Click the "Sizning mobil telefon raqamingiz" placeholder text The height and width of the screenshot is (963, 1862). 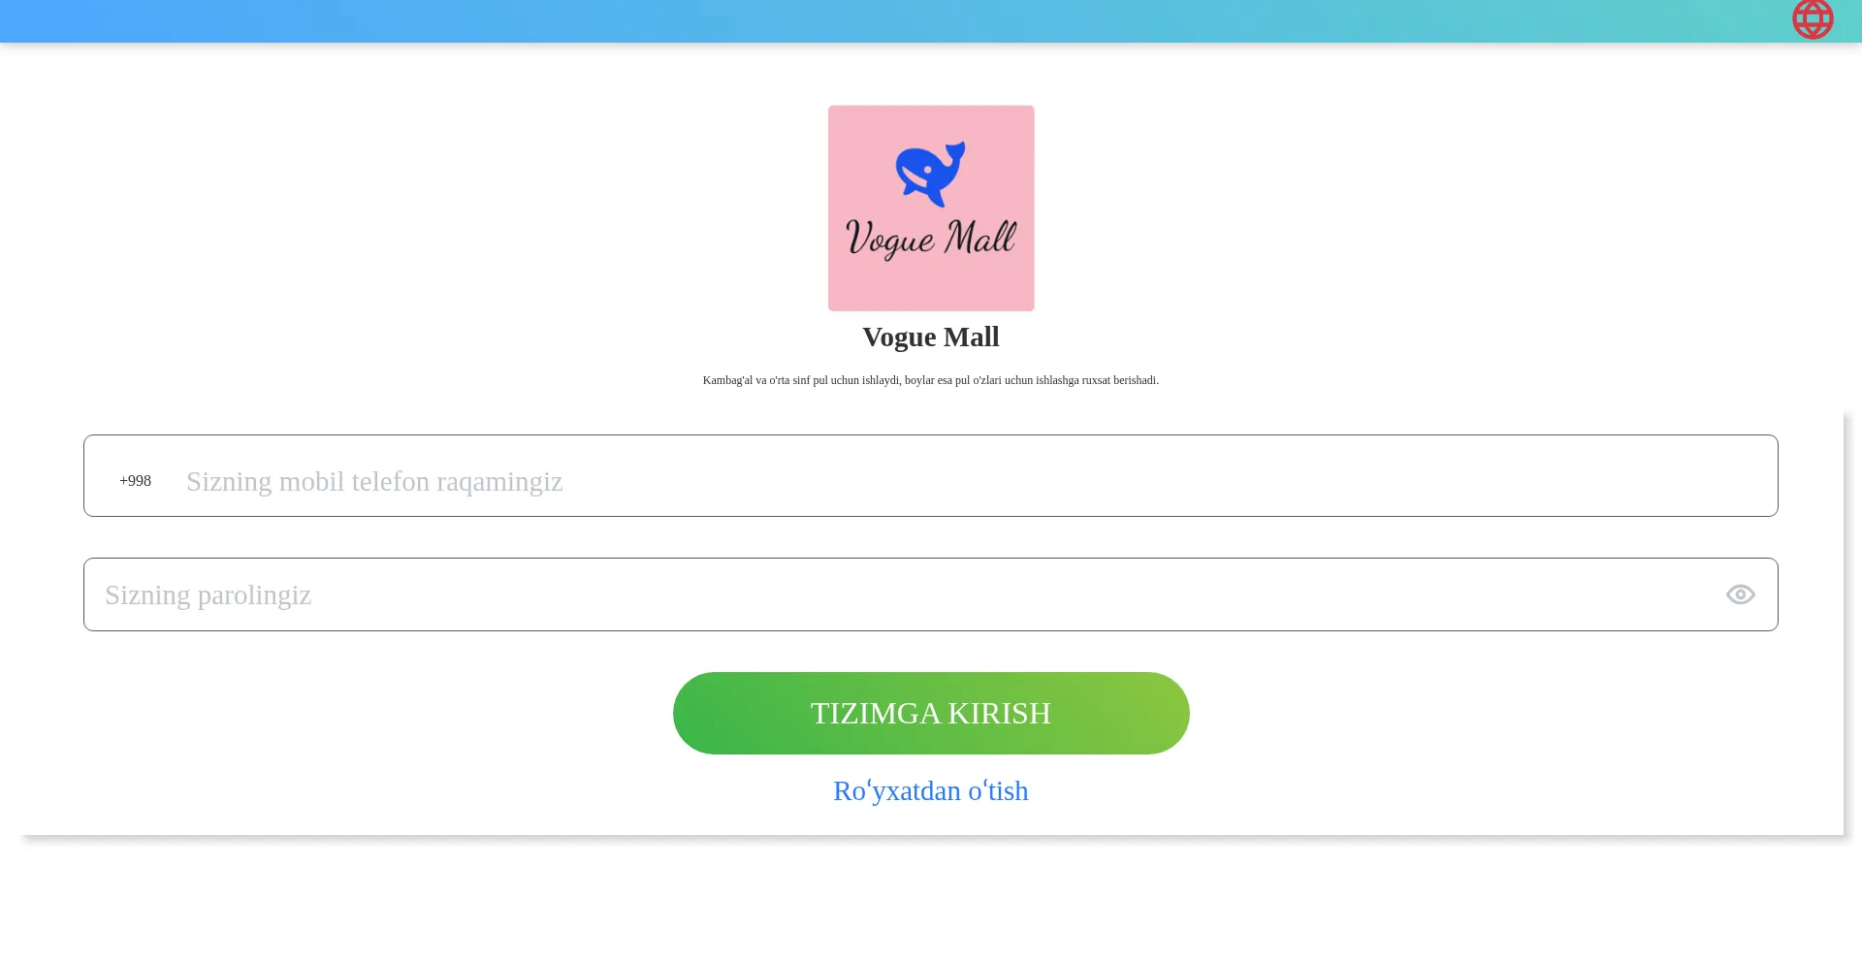point(374,482)
